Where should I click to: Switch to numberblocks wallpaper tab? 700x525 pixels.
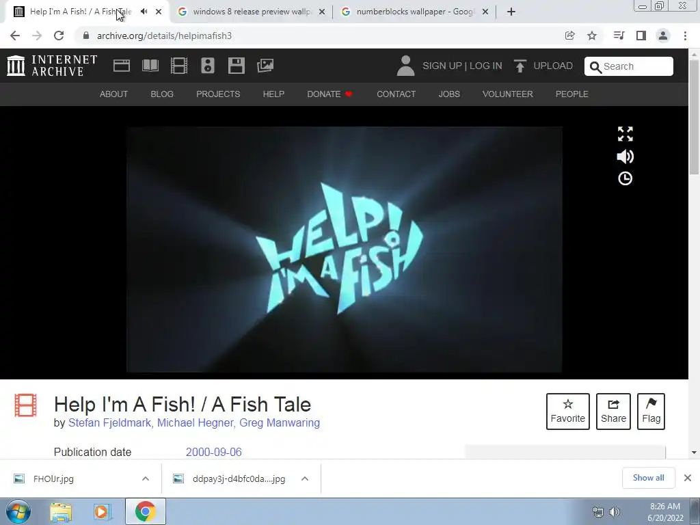[x=415, y=12]
